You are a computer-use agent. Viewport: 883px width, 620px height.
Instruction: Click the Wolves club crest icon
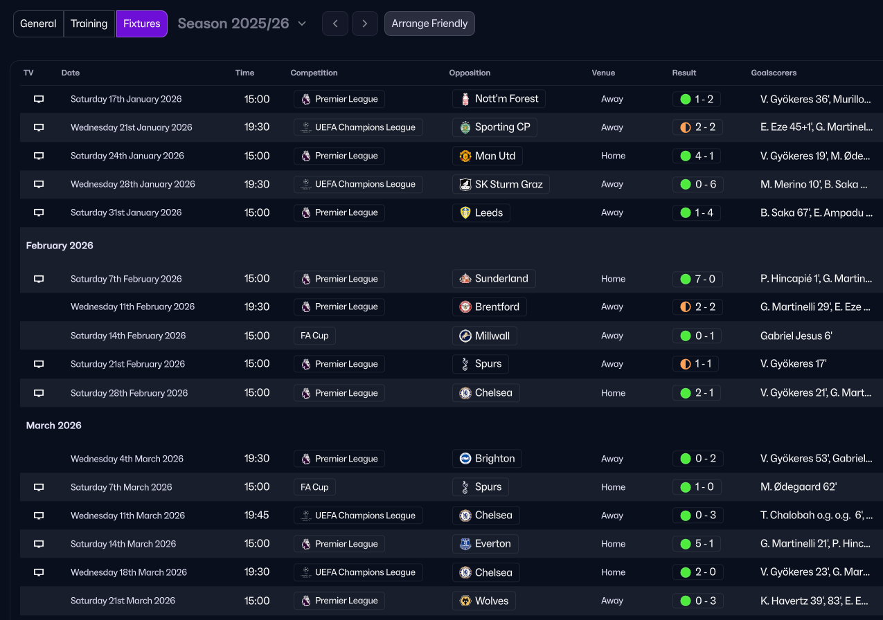click(465, 601)
